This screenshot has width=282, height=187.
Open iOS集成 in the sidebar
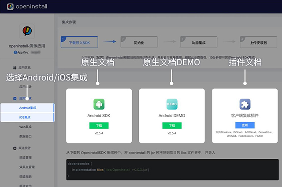coord(27,117)
